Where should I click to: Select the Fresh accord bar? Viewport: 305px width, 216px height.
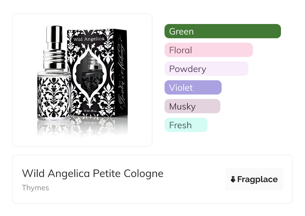(186, 125)
